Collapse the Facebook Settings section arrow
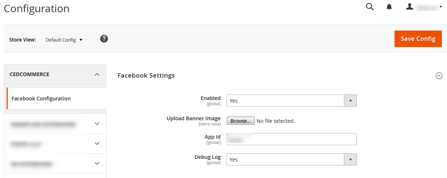Screen dimensions: 447x178 439,76
